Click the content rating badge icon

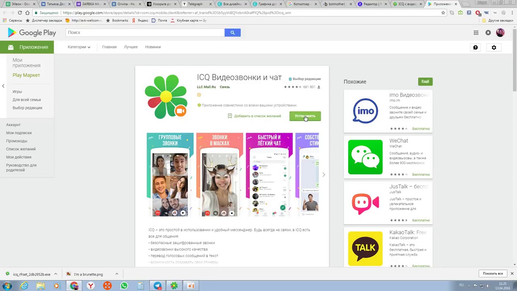click(x=199, y=95)
